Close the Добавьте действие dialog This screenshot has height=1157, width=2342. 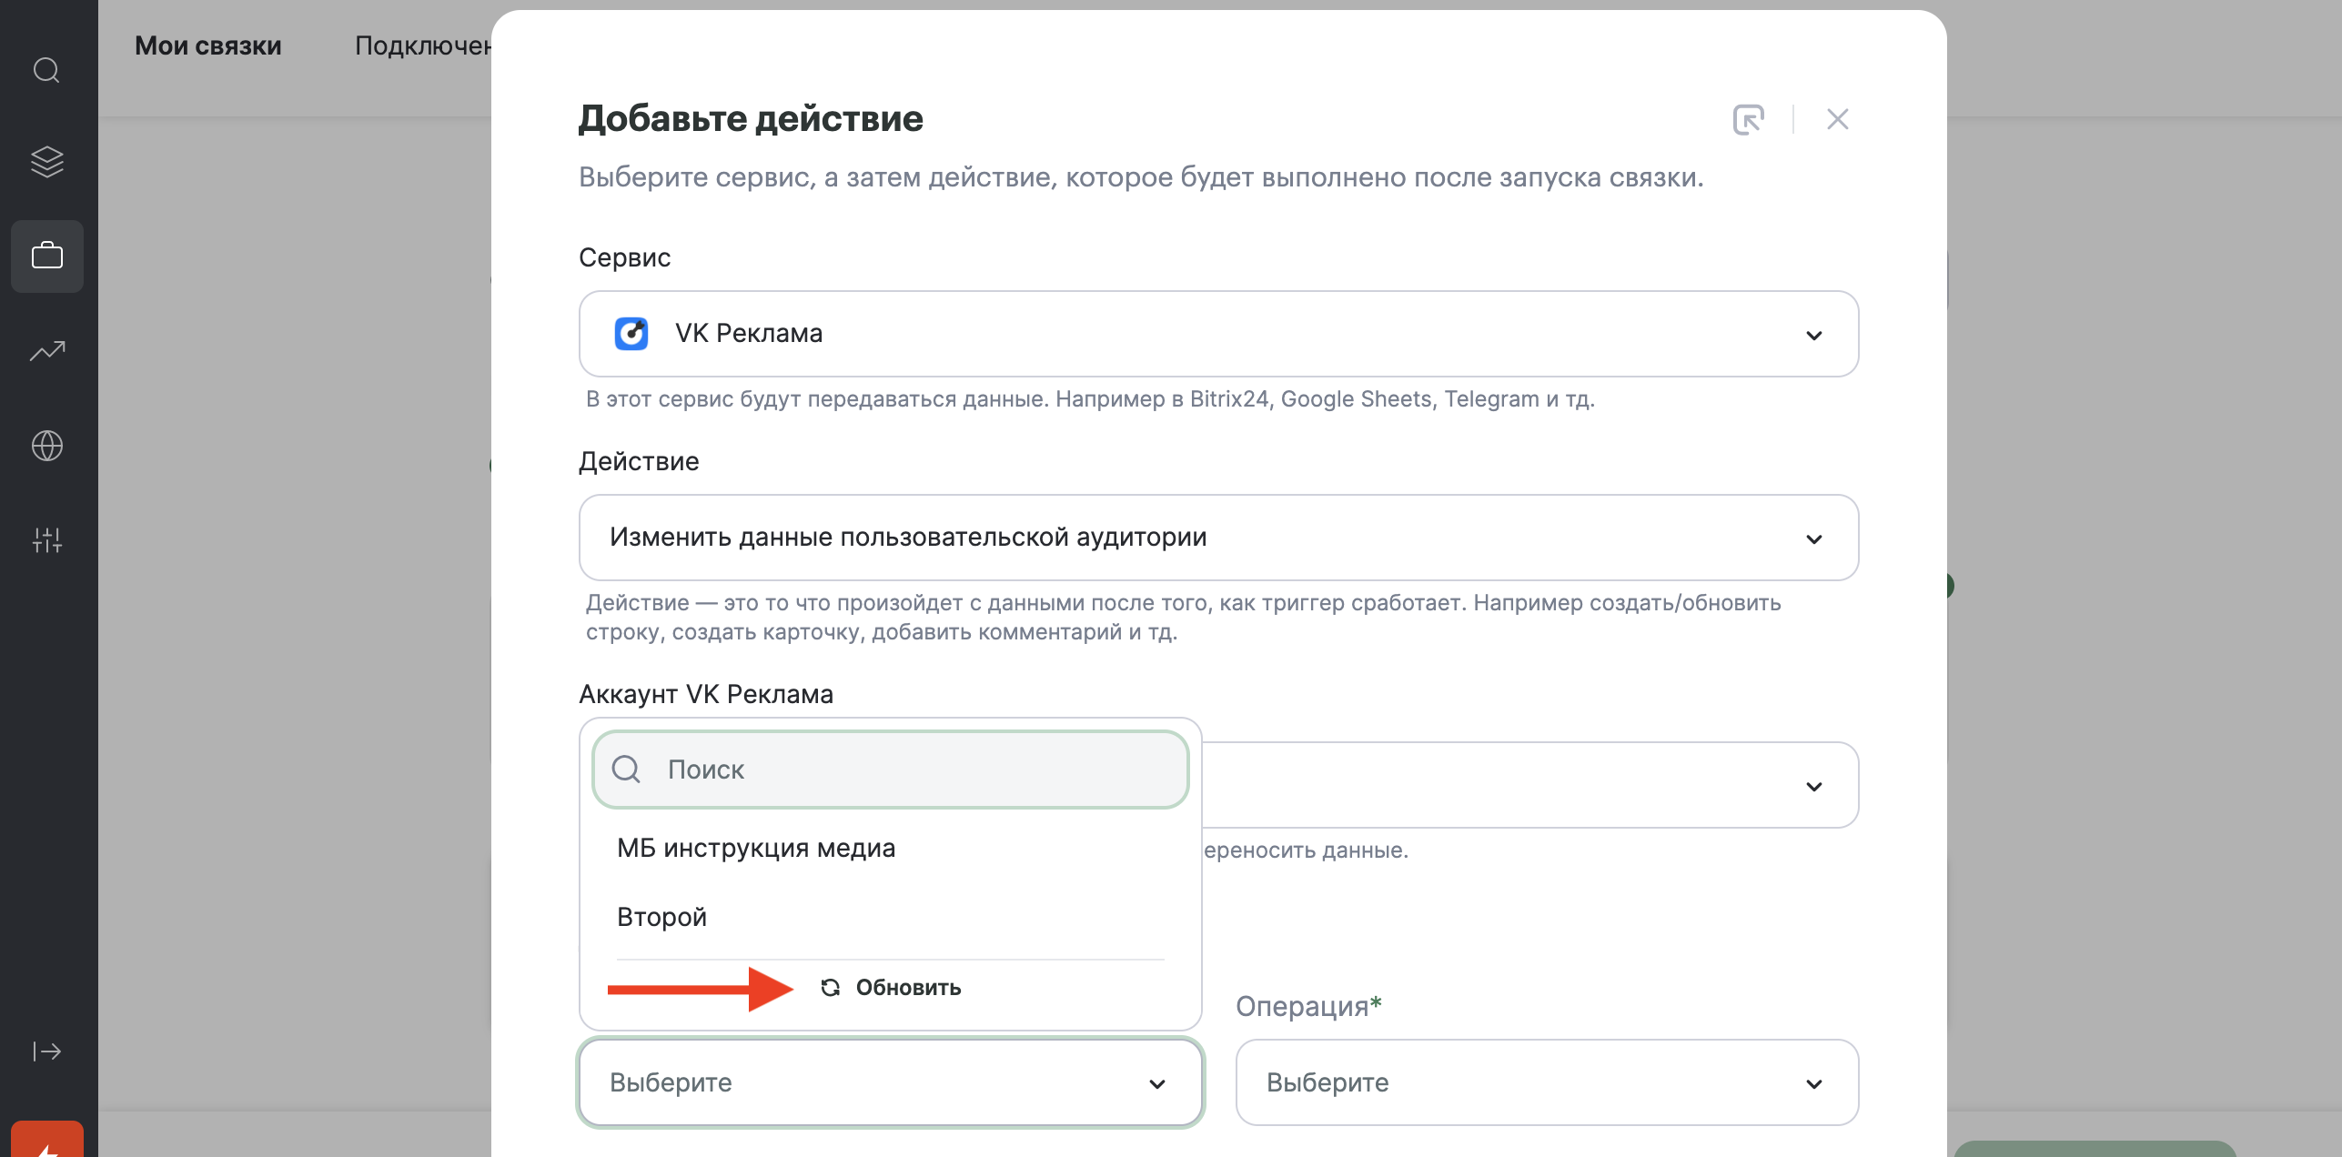[1838, 119]
